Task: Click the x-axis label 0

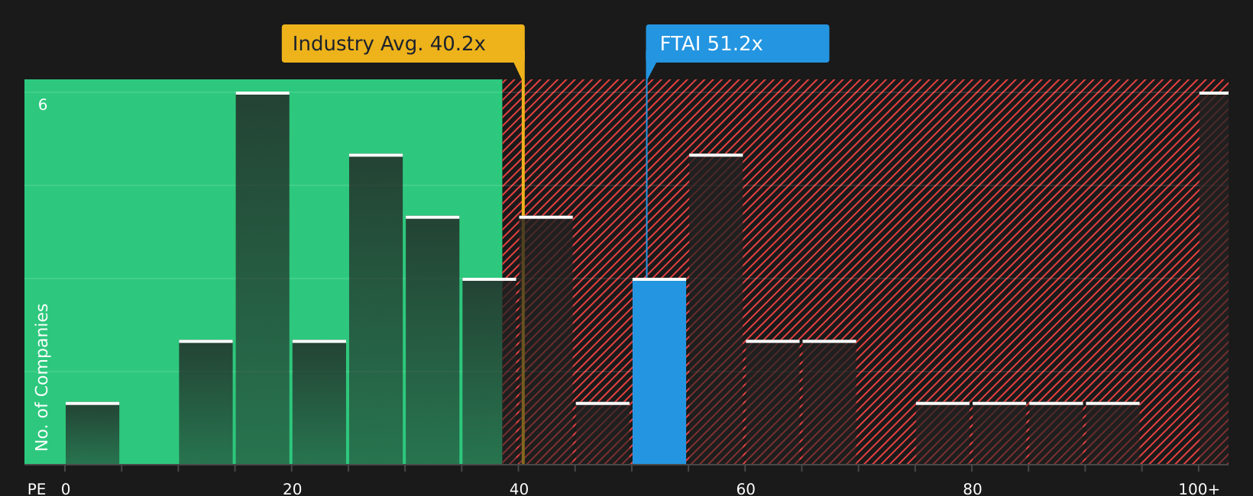Action: coord(66,489)
